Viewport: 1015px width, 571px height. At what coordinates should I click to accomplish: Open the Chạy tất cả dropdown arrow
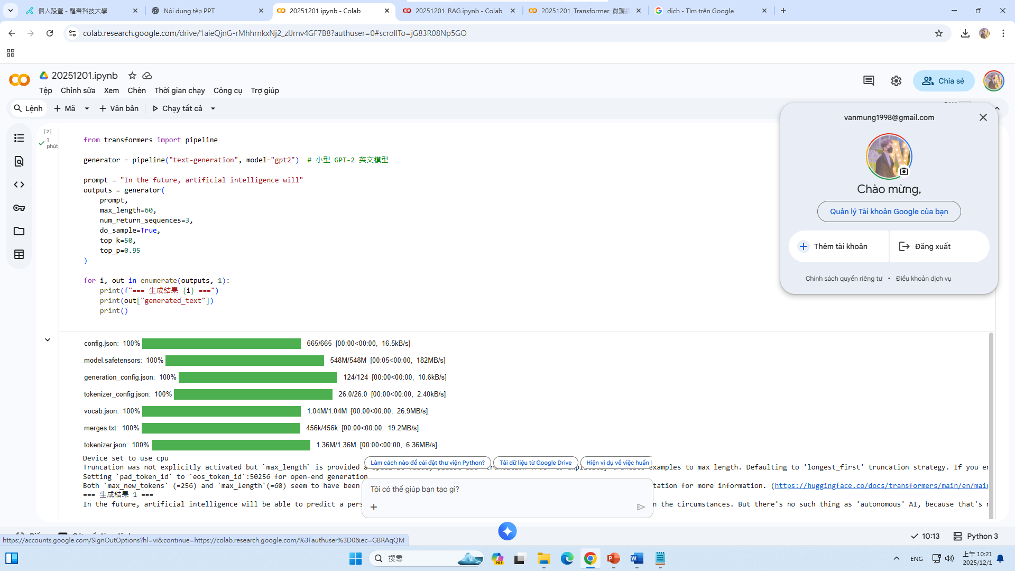213,108
